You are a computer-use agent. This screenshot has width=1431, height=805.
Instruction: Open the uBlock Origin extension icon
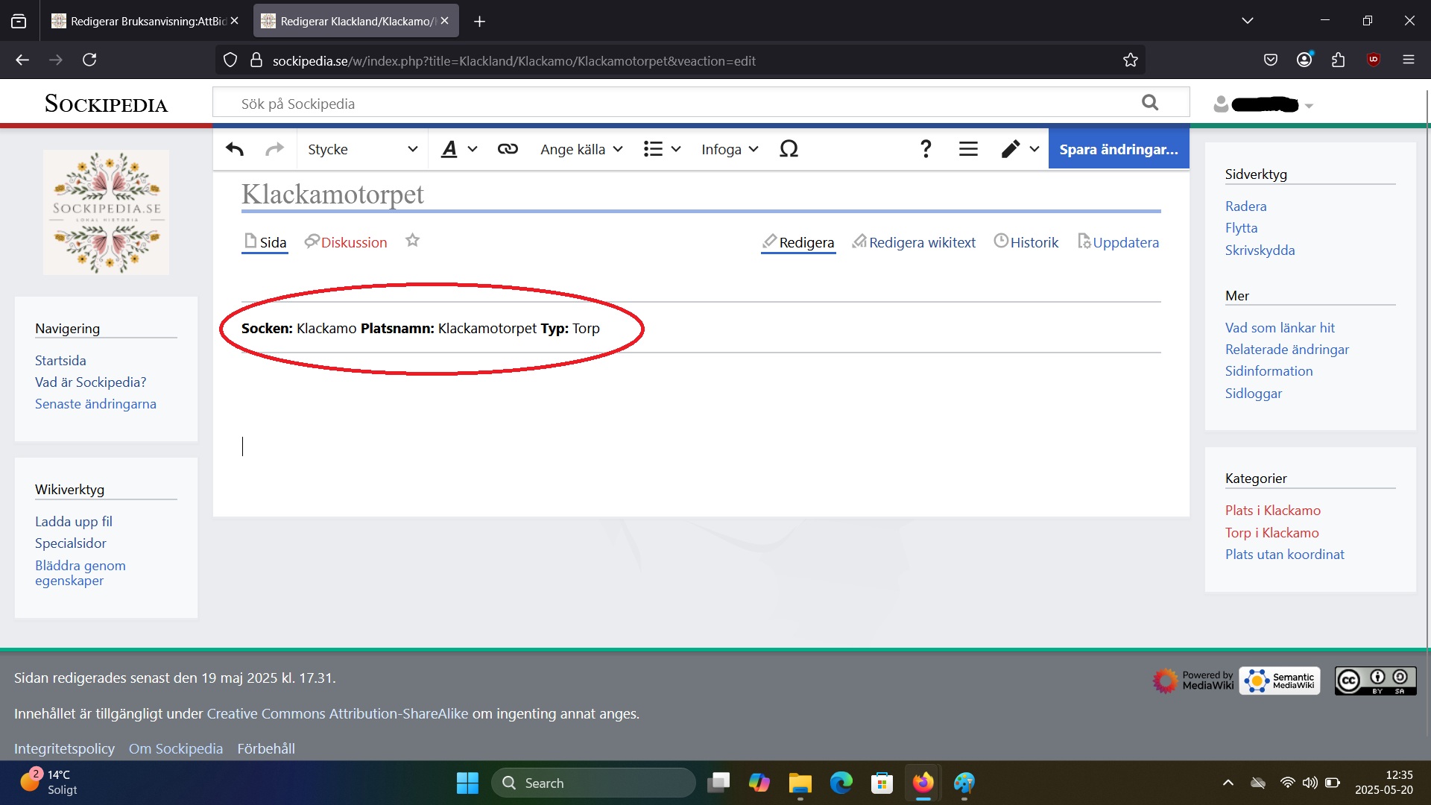(1374, 60)
